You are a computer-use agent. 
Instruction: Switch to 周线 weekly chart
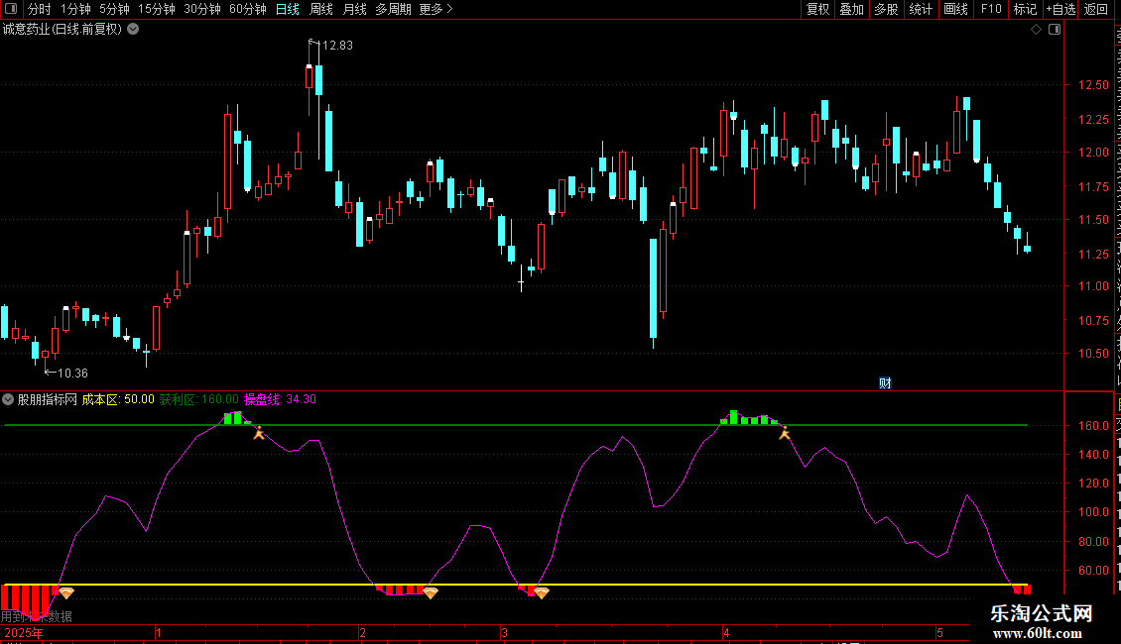321,9
